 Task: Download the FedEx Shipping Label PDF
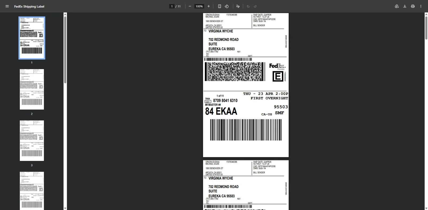(405, 6)
